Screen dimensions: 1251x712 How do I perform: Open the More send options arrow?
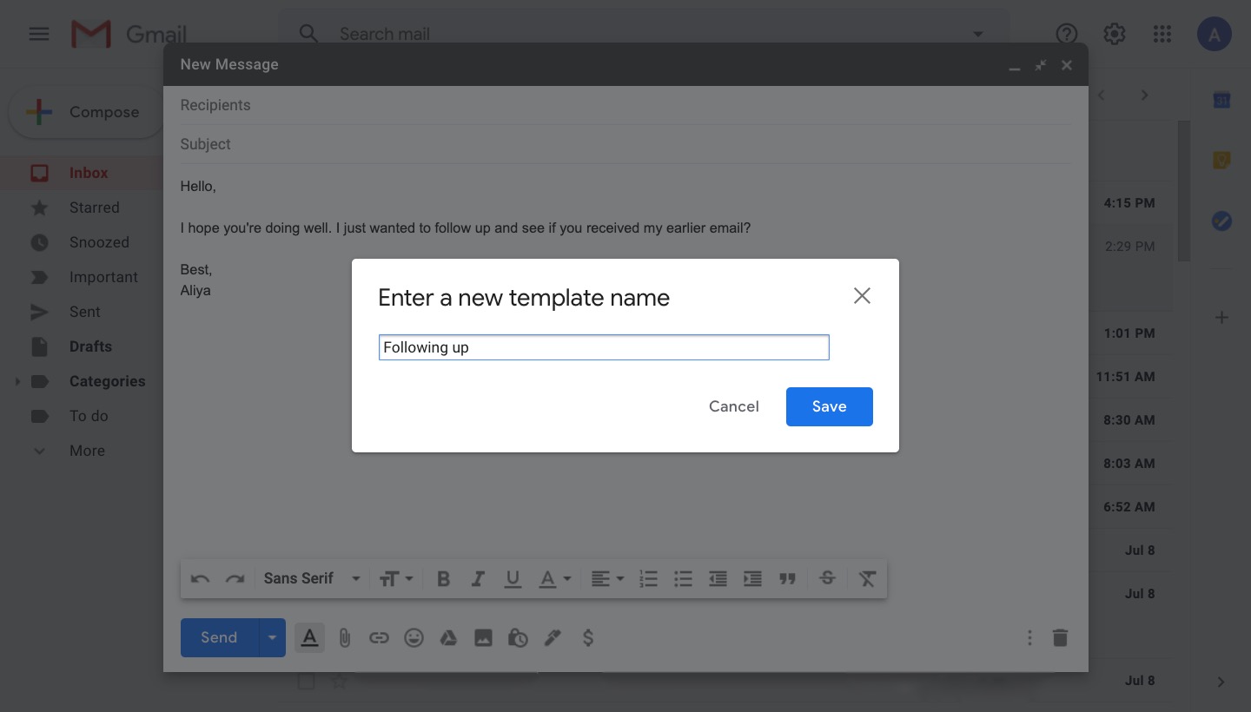tap(272, 638)
